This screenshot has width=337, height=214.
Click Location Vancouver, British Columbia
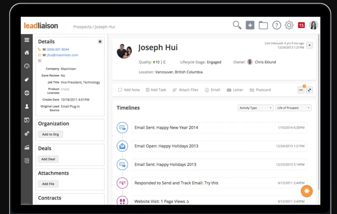click(179, 72)
